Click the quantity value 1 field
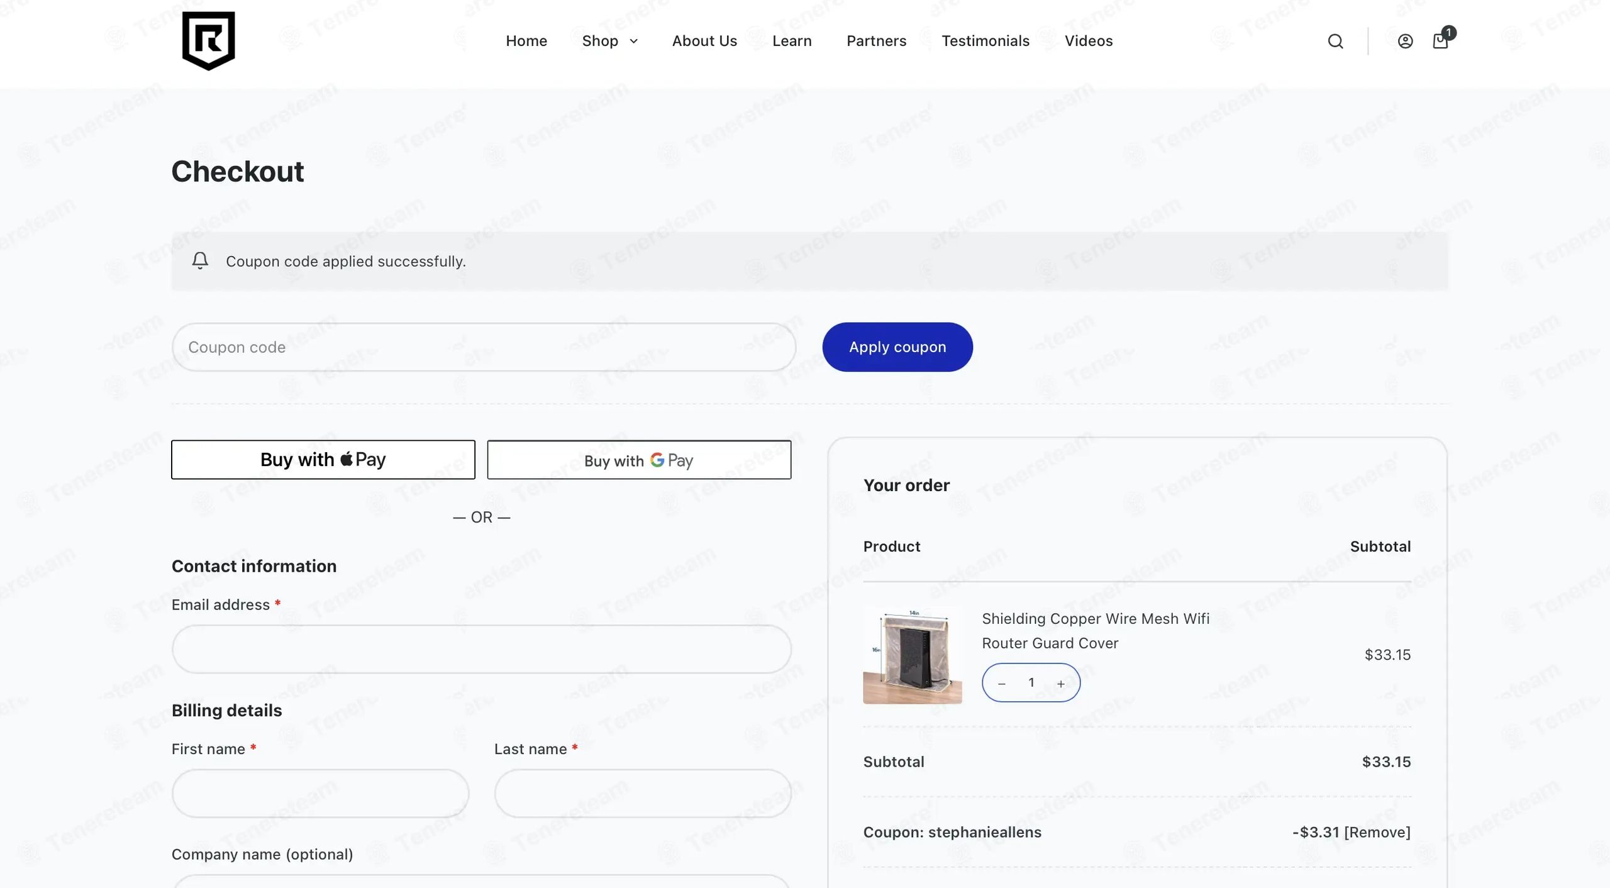Viewport: 1610px width, 888px height. coord(1031,683)
